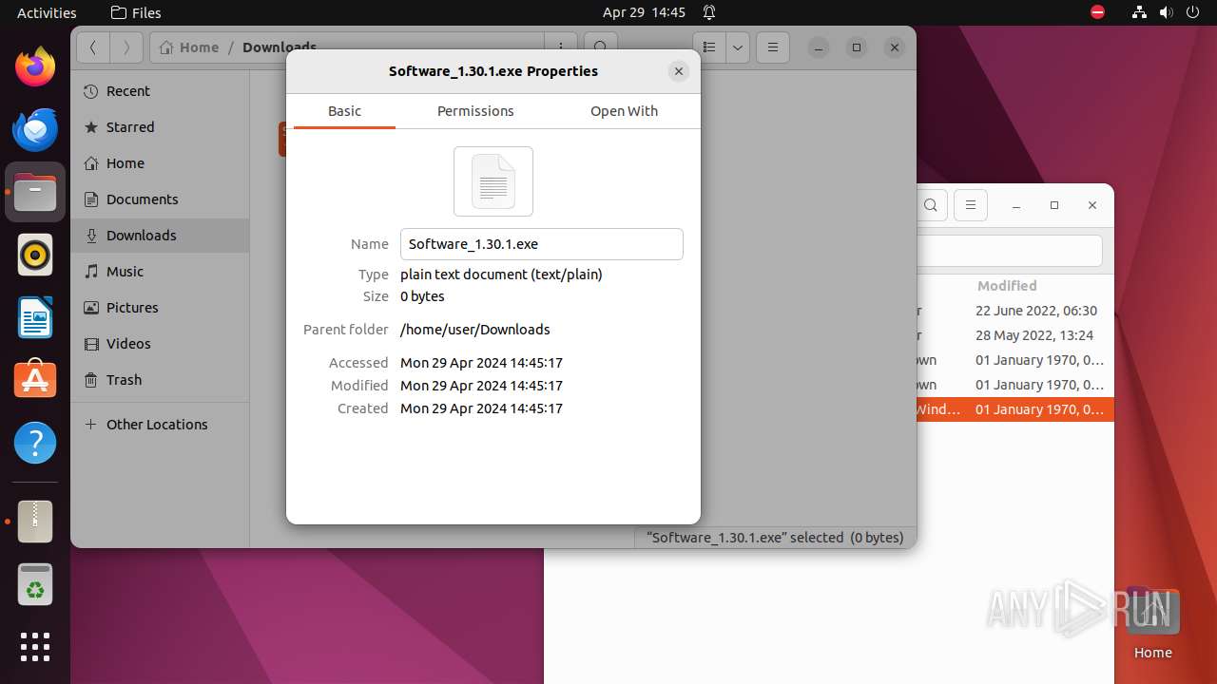This screenshot has width=1217, height=684.
Task: Edit the Name field with Software_1.30.1.exe
Action: pyautogui.click(x=542, y=244)
